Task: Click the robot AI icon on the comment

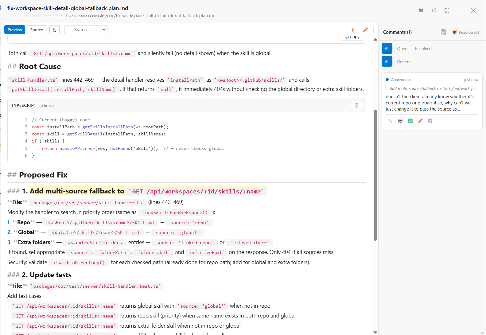Action: point(400,121)
